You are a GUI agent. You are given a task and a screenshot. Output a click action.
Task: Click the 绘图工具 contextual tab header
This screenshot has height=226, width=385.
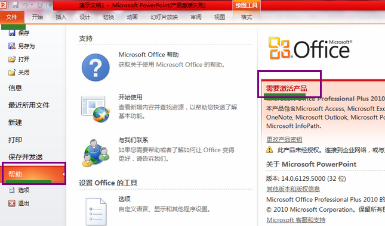tap(247, 5)
